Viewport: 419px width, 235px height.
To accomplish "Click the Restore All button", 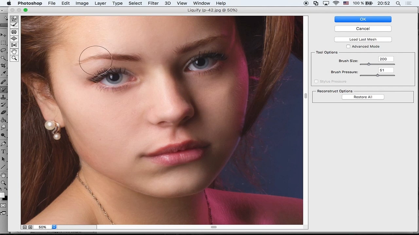I will (x=363, y=97).
